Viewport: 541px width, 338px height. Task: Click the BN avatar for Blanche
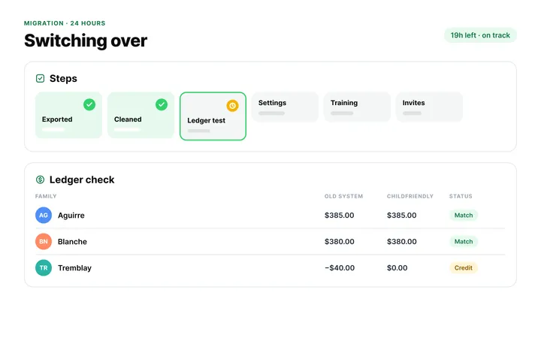44,241
